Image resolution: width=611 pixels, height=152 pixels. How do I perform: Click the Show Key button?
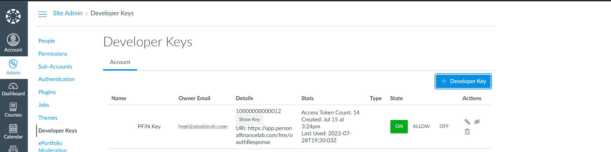point(249,120)
